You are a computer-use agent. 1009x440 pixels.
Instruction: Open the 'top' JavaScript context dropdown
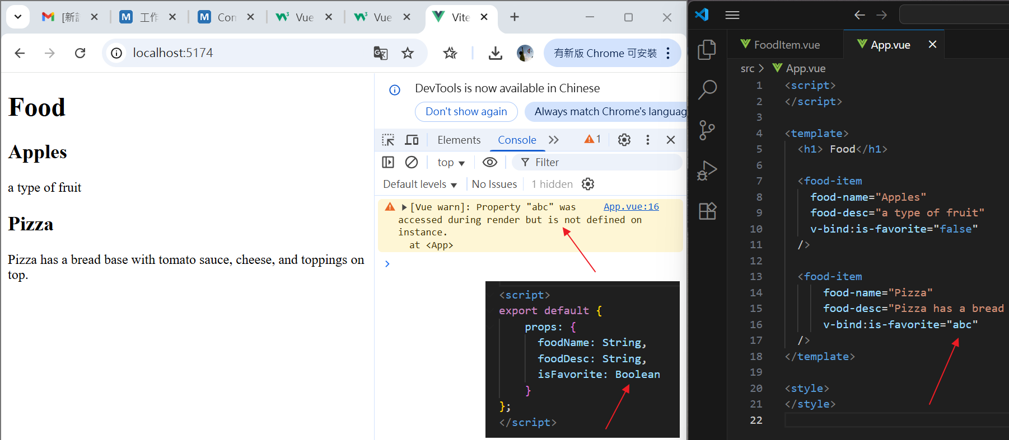(451, 162)
